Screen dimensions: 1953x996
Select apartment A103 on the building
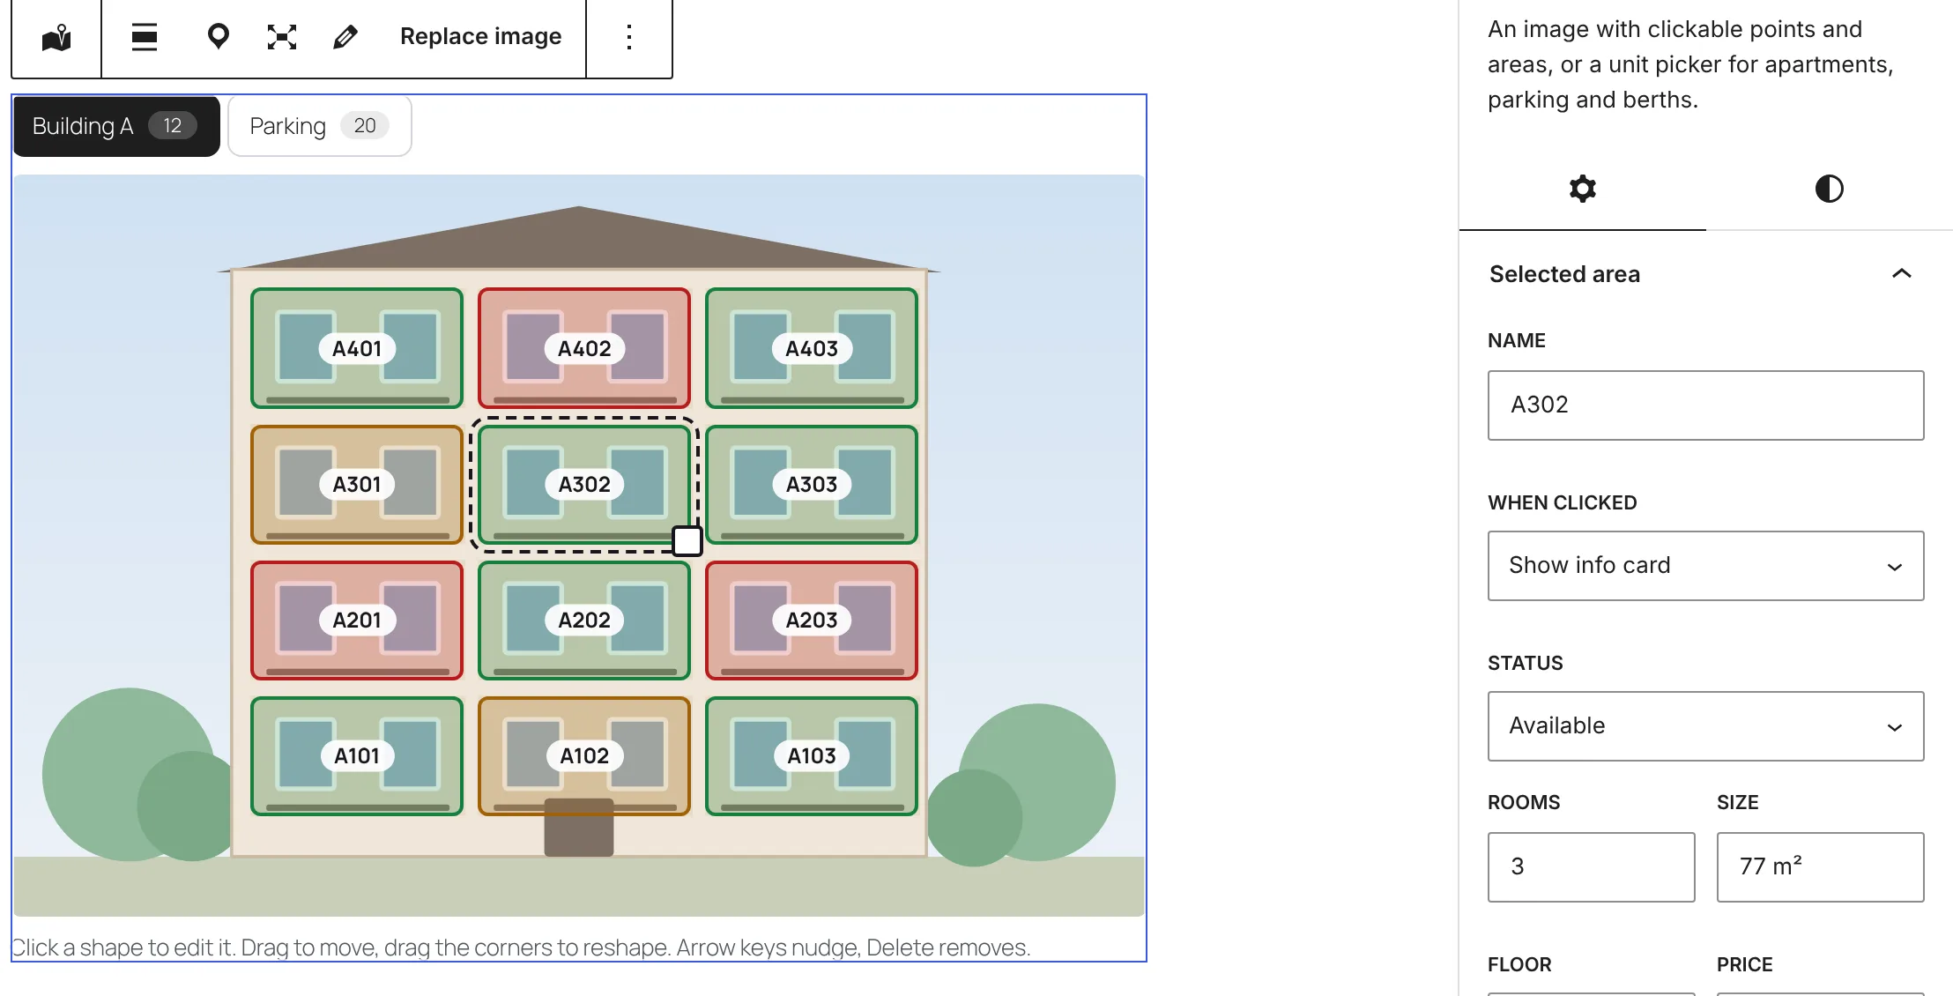(812, 755)
